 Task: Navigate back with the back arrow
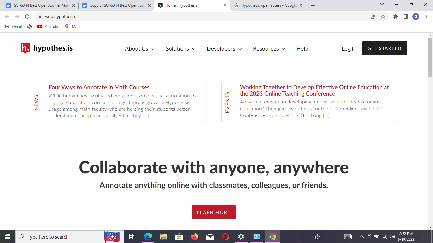(x=7, y=16)
